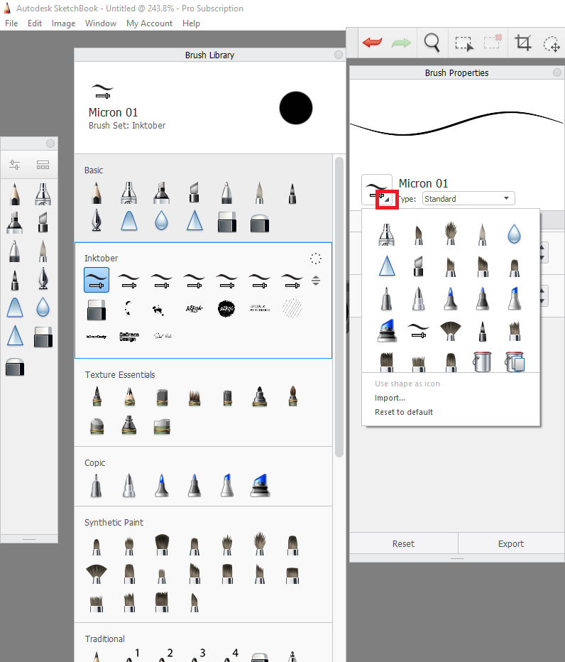This screenshot has height=662, width=565.
Task: Pick the wavy Micron line icon in icon picker
Action: tap(418, 330)
